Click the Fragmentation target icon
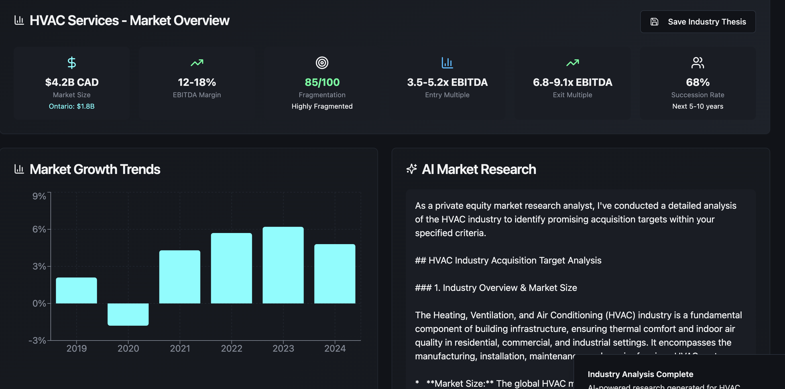This screenshot has width=785, height=389. coord(322,63)
